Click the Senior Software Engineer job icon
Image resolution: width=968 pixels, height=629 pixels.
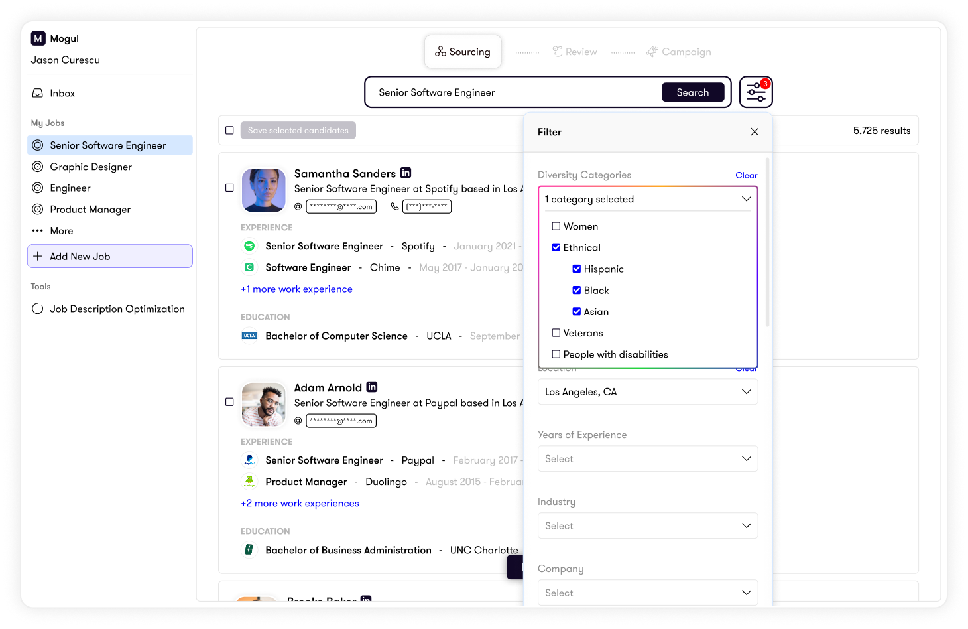click(x=38, y=145)
